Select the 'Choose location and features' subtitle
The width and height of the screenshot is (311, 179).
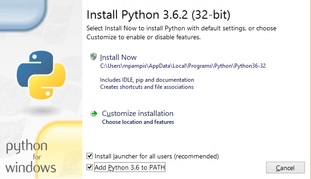point(138,122)
